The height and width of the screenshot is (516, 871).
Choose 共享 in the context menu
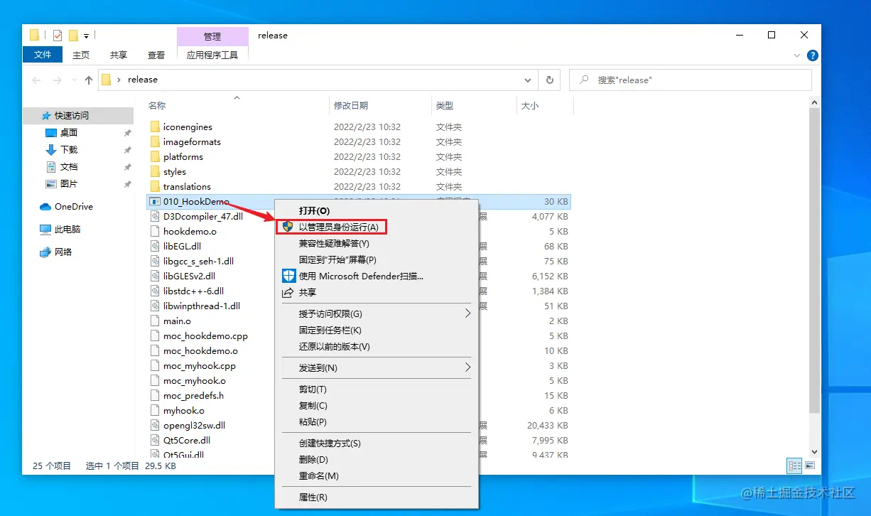coord(377,293)
